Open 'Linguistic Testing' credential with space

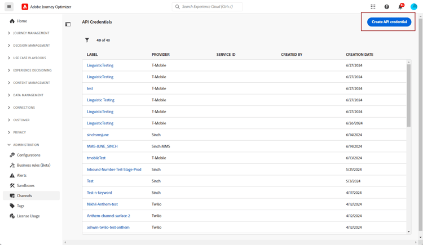100,100
